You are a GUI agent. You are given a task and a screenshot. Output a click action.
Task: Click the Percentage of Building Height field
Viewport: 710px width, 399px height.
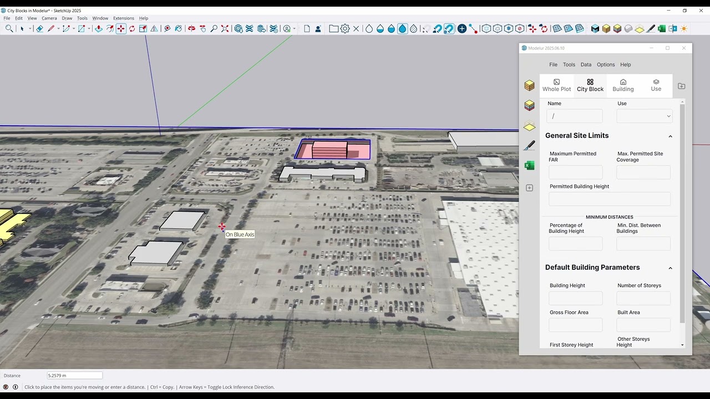[576, 243]
